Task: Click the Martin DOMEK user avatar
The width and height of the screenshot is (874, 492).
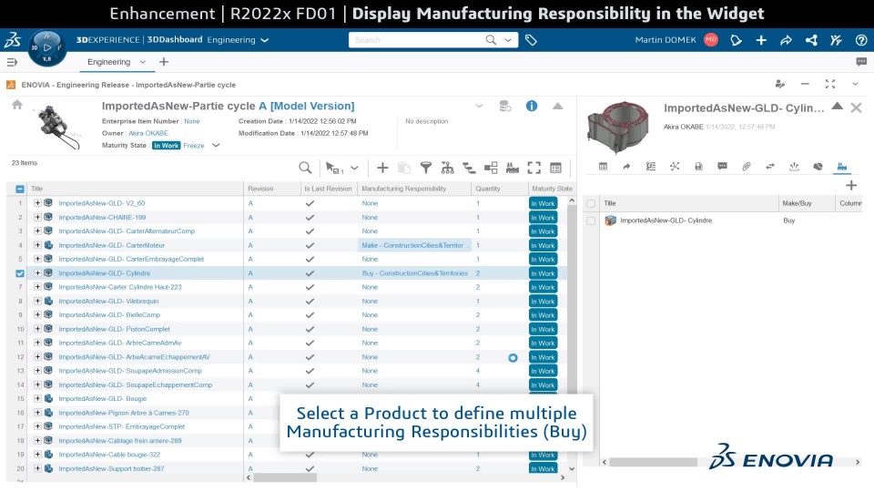Action: (x=711, y=39)
